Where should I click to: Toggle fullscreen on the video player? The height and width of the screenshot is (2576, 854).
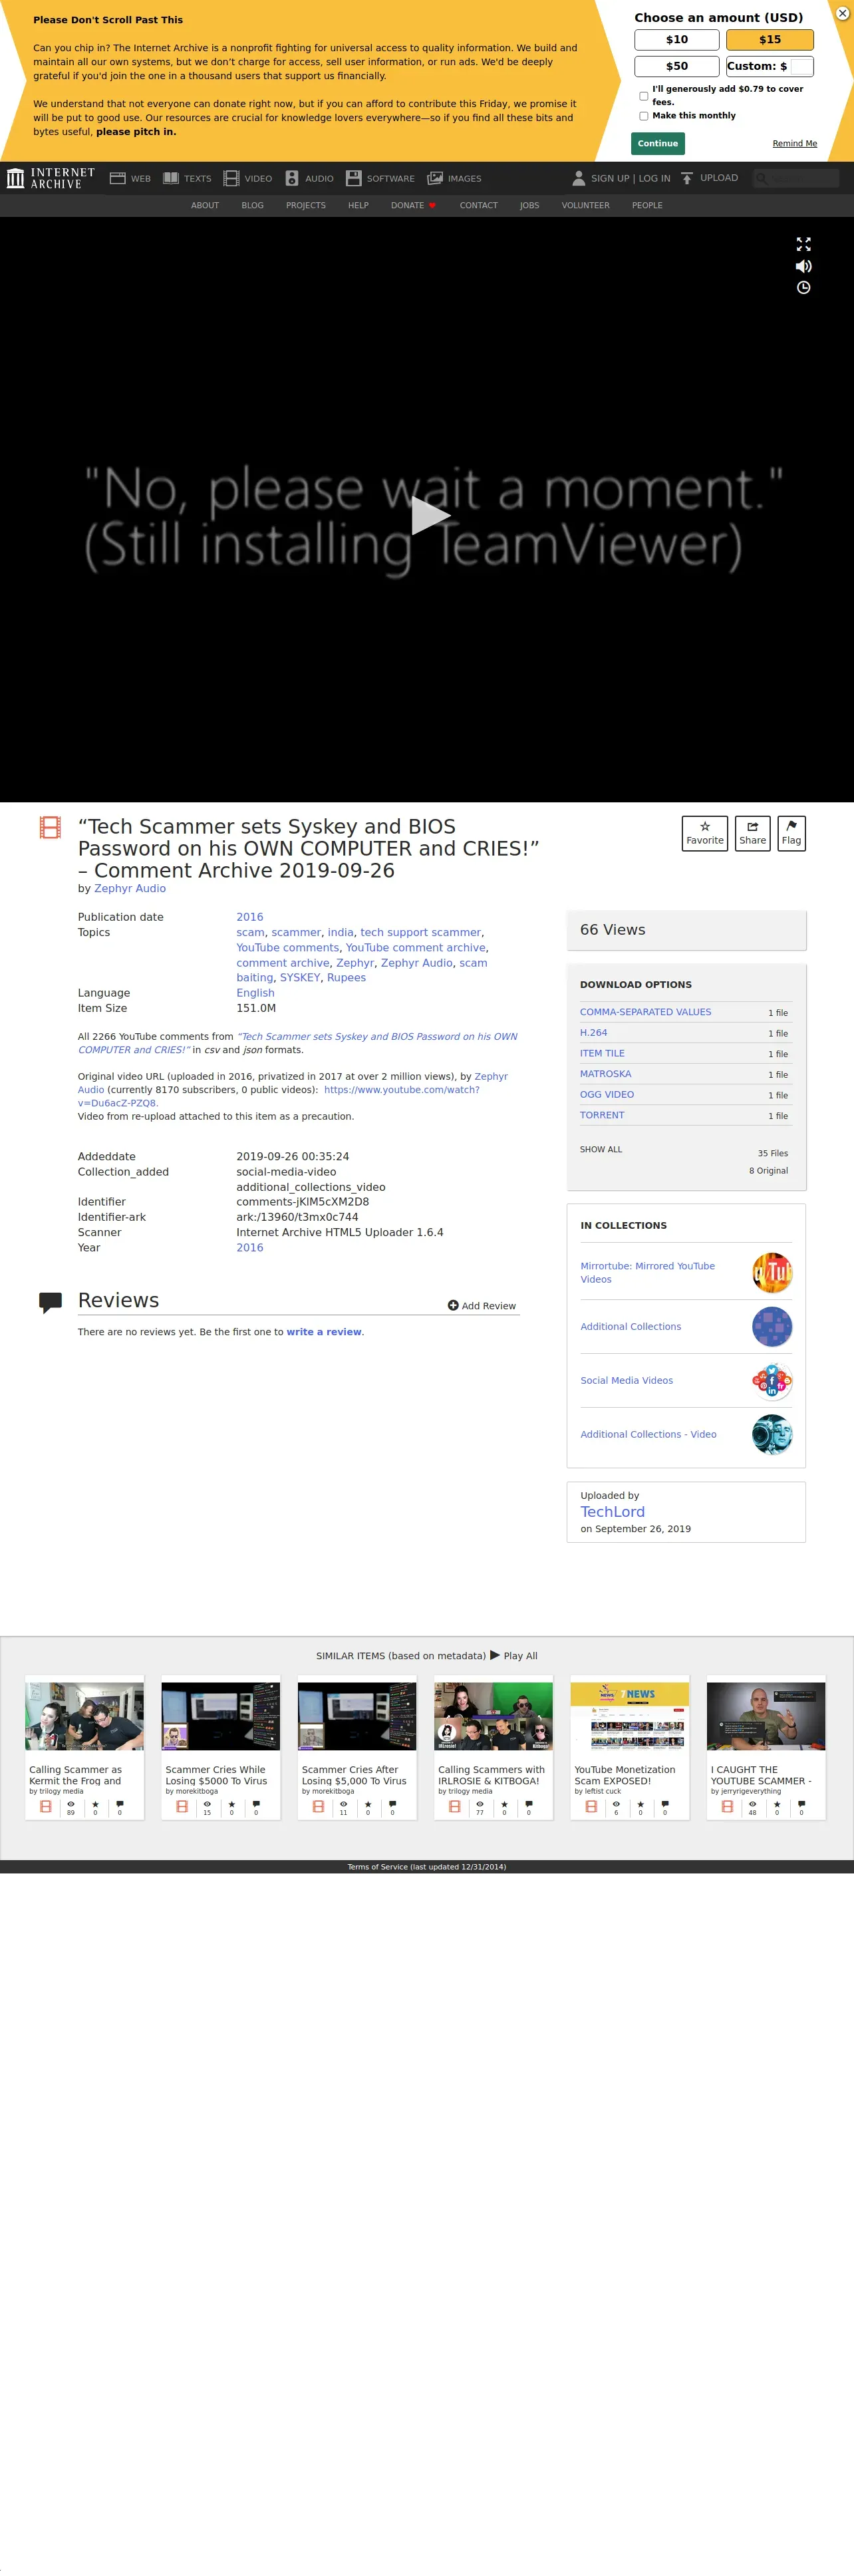[x=803, y=244]
